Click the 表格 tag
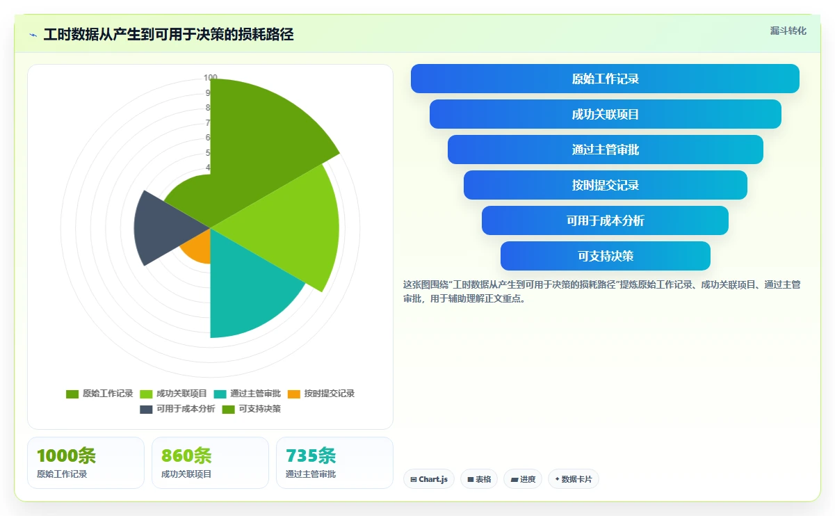The width and height of the screenshot is (835, 516). coord(479,479)
